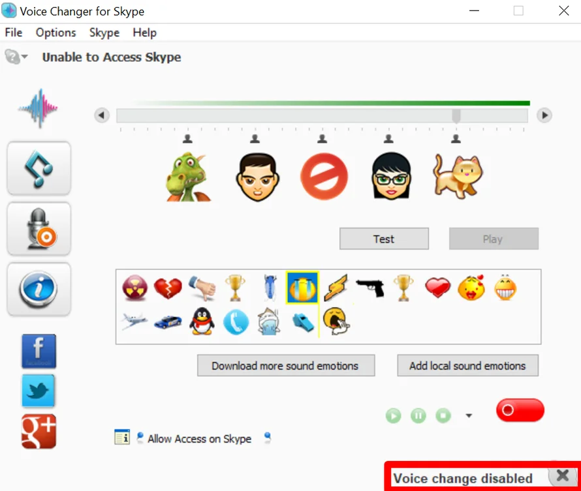Screen dimensions: 581x491
Task: Click the left arrow of pitch slider
Action: click(x=102, y=115)
